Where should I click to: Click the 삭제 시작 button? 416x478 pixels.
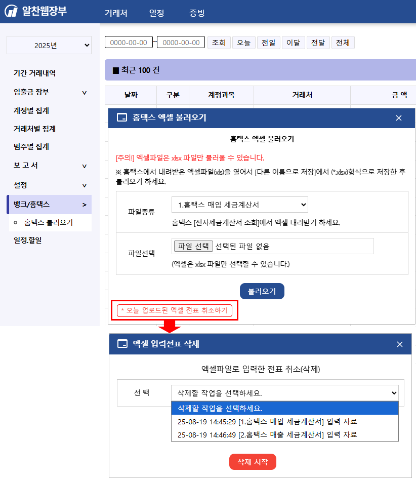[253, 462]
